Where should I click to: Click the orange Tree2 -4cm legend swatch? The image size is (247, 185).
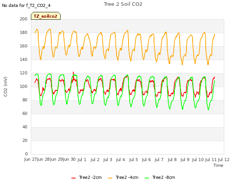coord(110,178)
